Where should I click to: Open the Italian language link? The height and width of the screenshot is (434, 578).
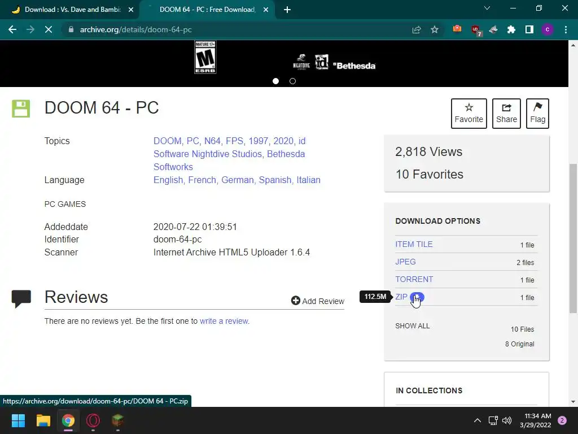point(309,180)
